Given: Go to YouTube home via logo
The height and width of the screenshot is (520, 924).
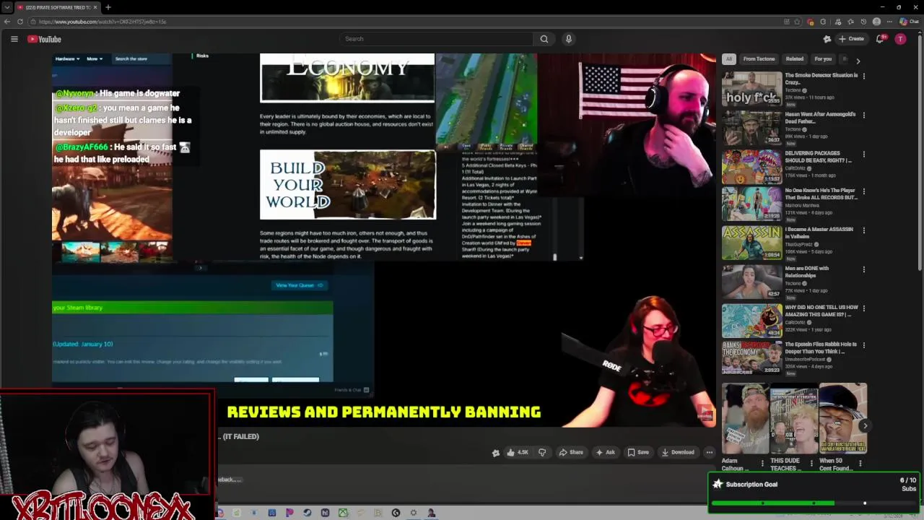Looking at the screenshot, I should point(45,39).
